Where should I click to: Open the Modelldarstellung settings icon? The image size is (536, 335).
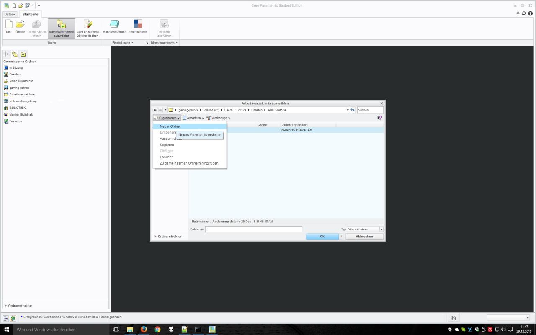pyautogui.click(x=114, y=25)
